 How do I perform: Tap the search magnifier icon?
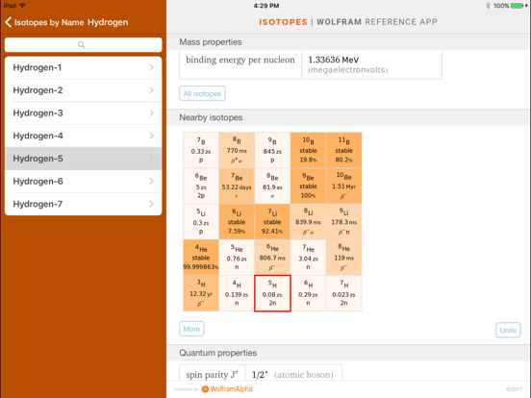pos(81,44)
